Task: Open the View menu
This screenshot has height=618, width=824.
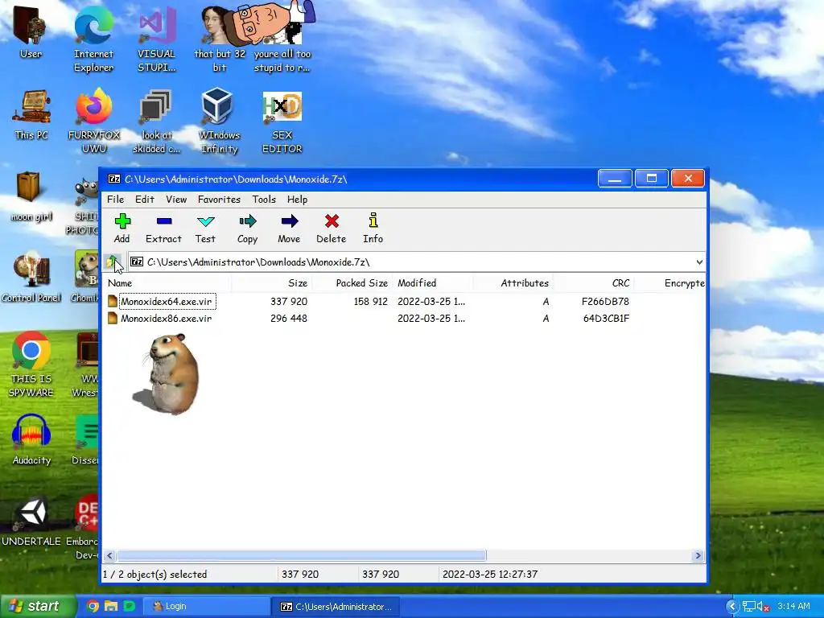Action: [x=176, y=200]
